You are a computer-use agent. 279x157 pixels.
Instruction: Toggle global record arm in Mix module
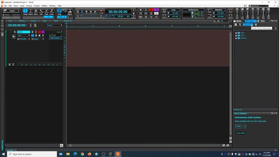pyautogui.click(x=151, y=10)
